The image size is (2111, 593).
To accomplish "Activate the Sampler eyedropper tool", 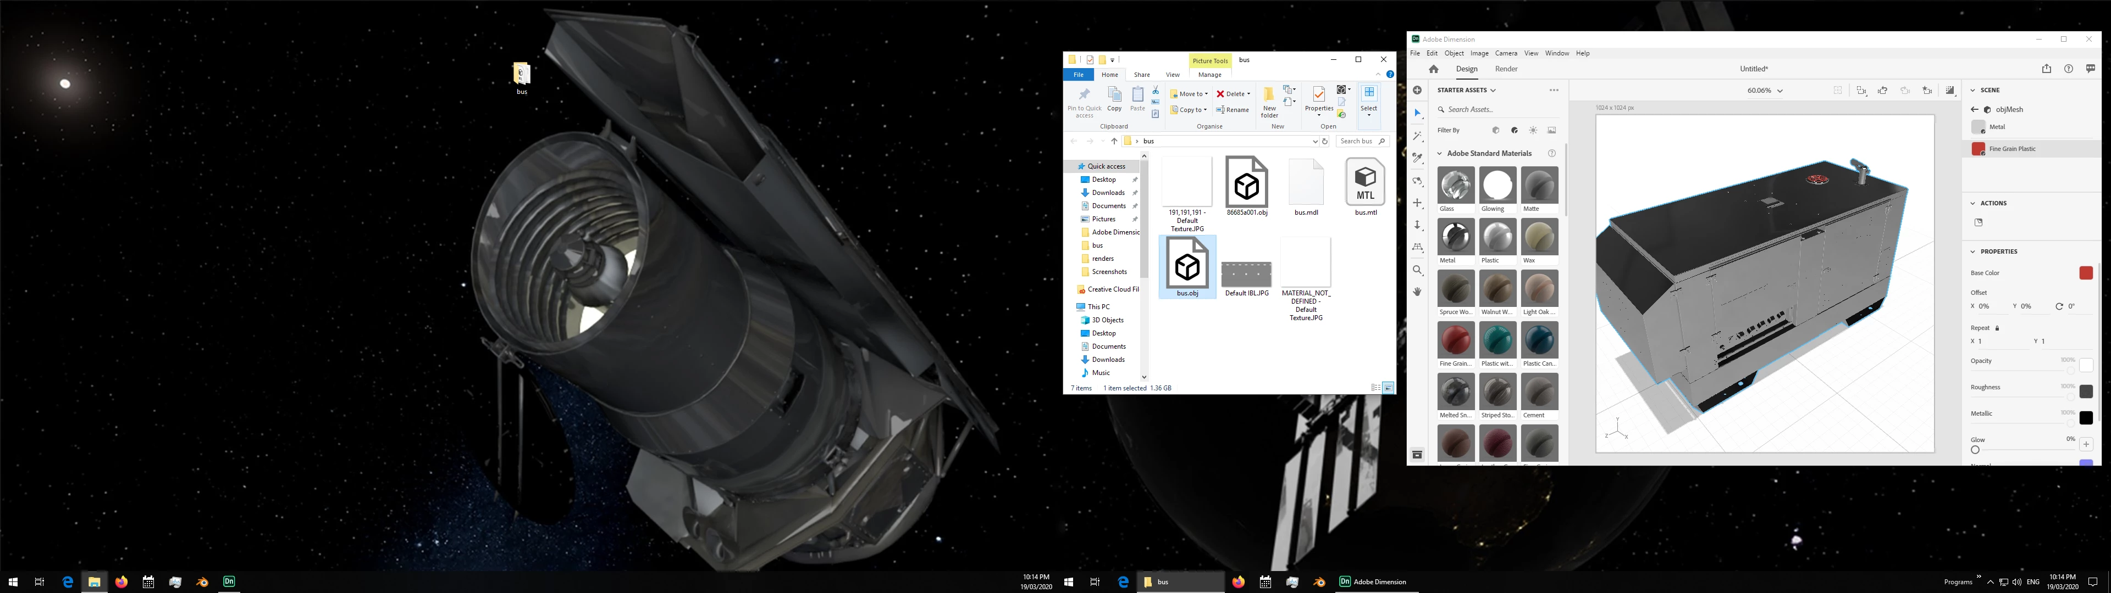I will point(1418,158).
